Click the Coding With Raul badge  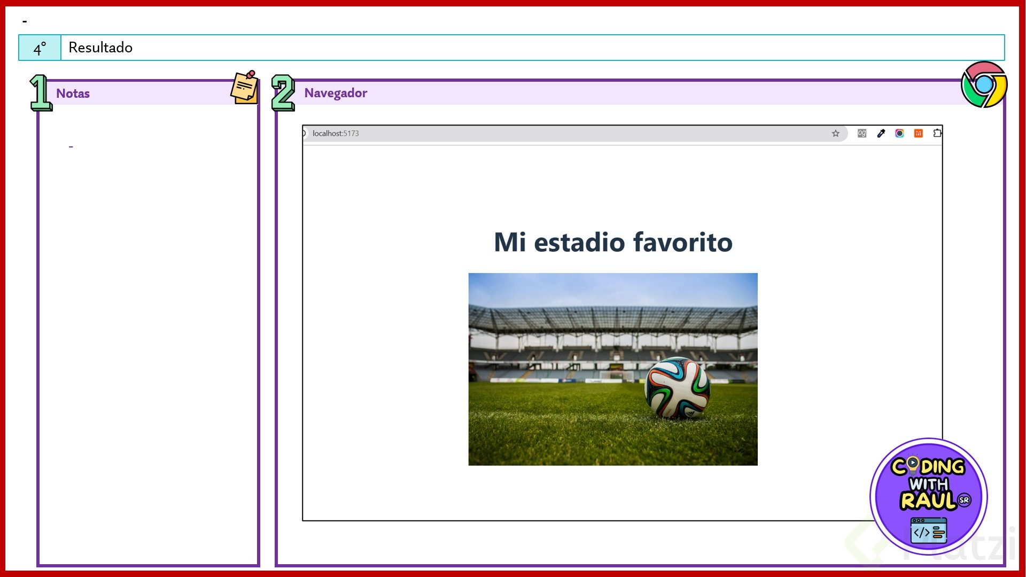[928, 496]
